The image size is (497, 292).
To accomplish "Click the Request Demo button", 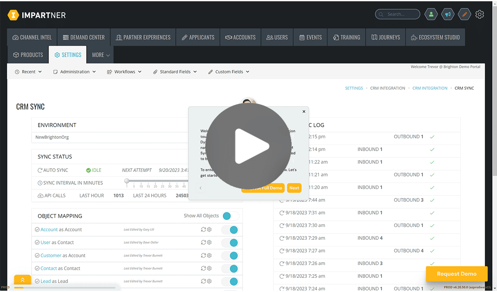I will (x=456, y=274).
